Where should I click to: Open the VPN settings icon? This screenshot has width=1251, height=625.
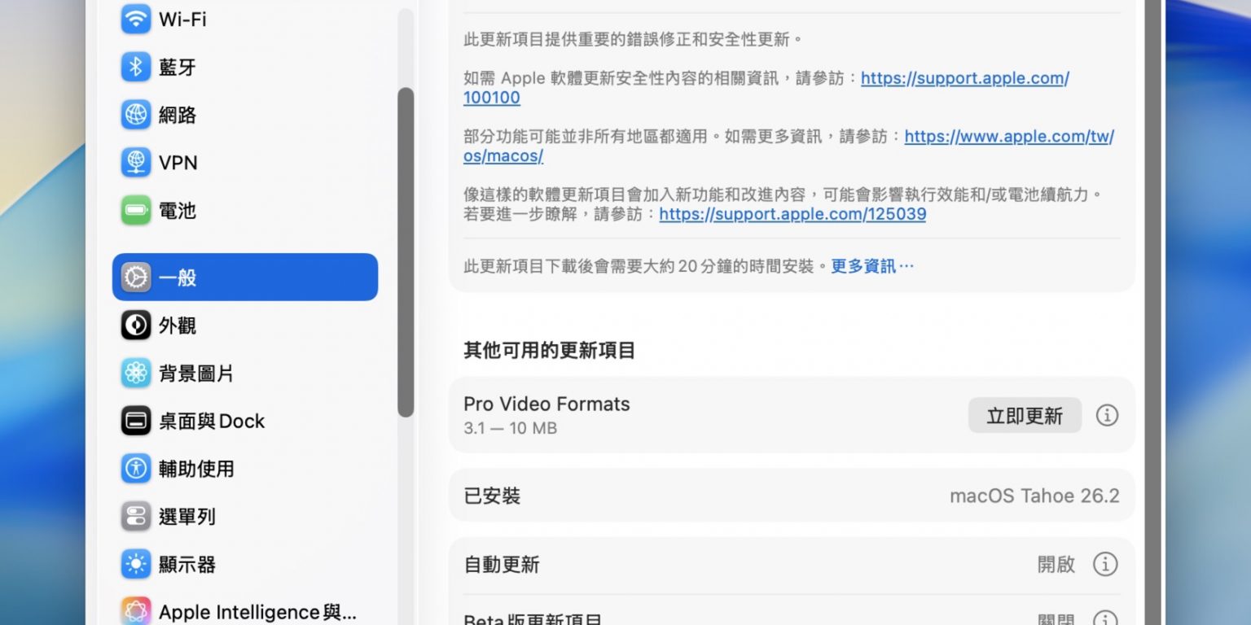(x=136, y=163)
